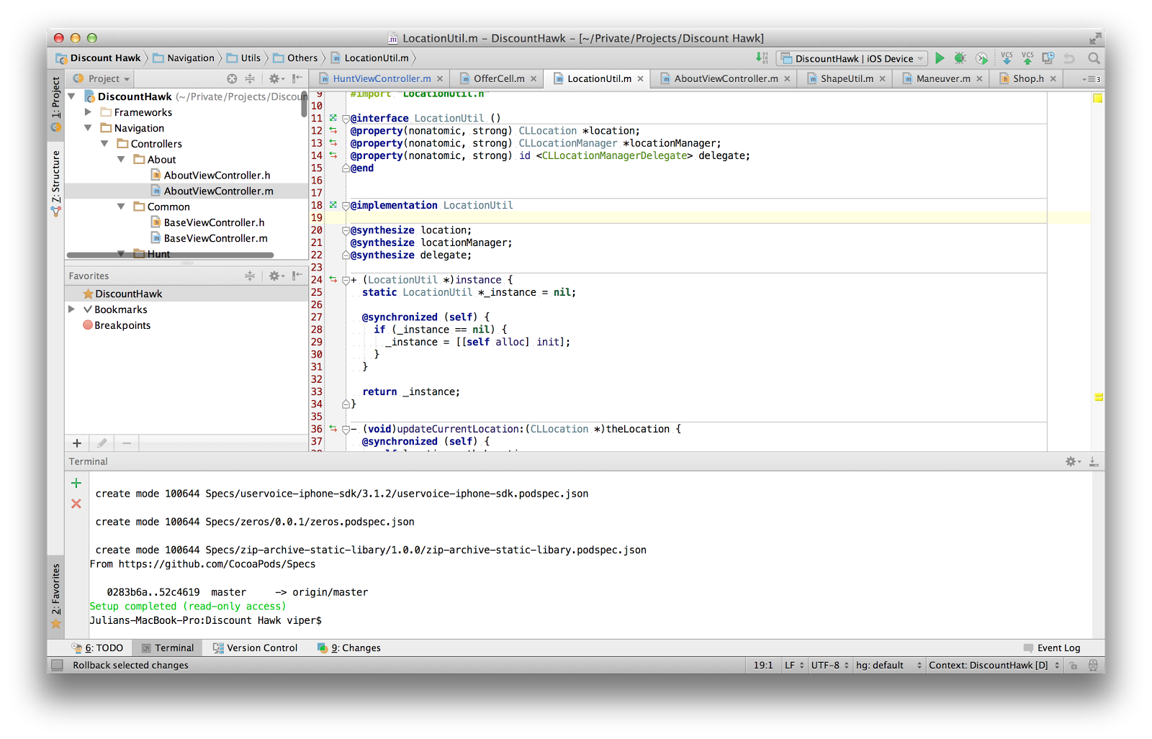The height and width of the screenshot is (739, 1152).
Task: Collapse the Navigation folder
Action: coord(88,128)
